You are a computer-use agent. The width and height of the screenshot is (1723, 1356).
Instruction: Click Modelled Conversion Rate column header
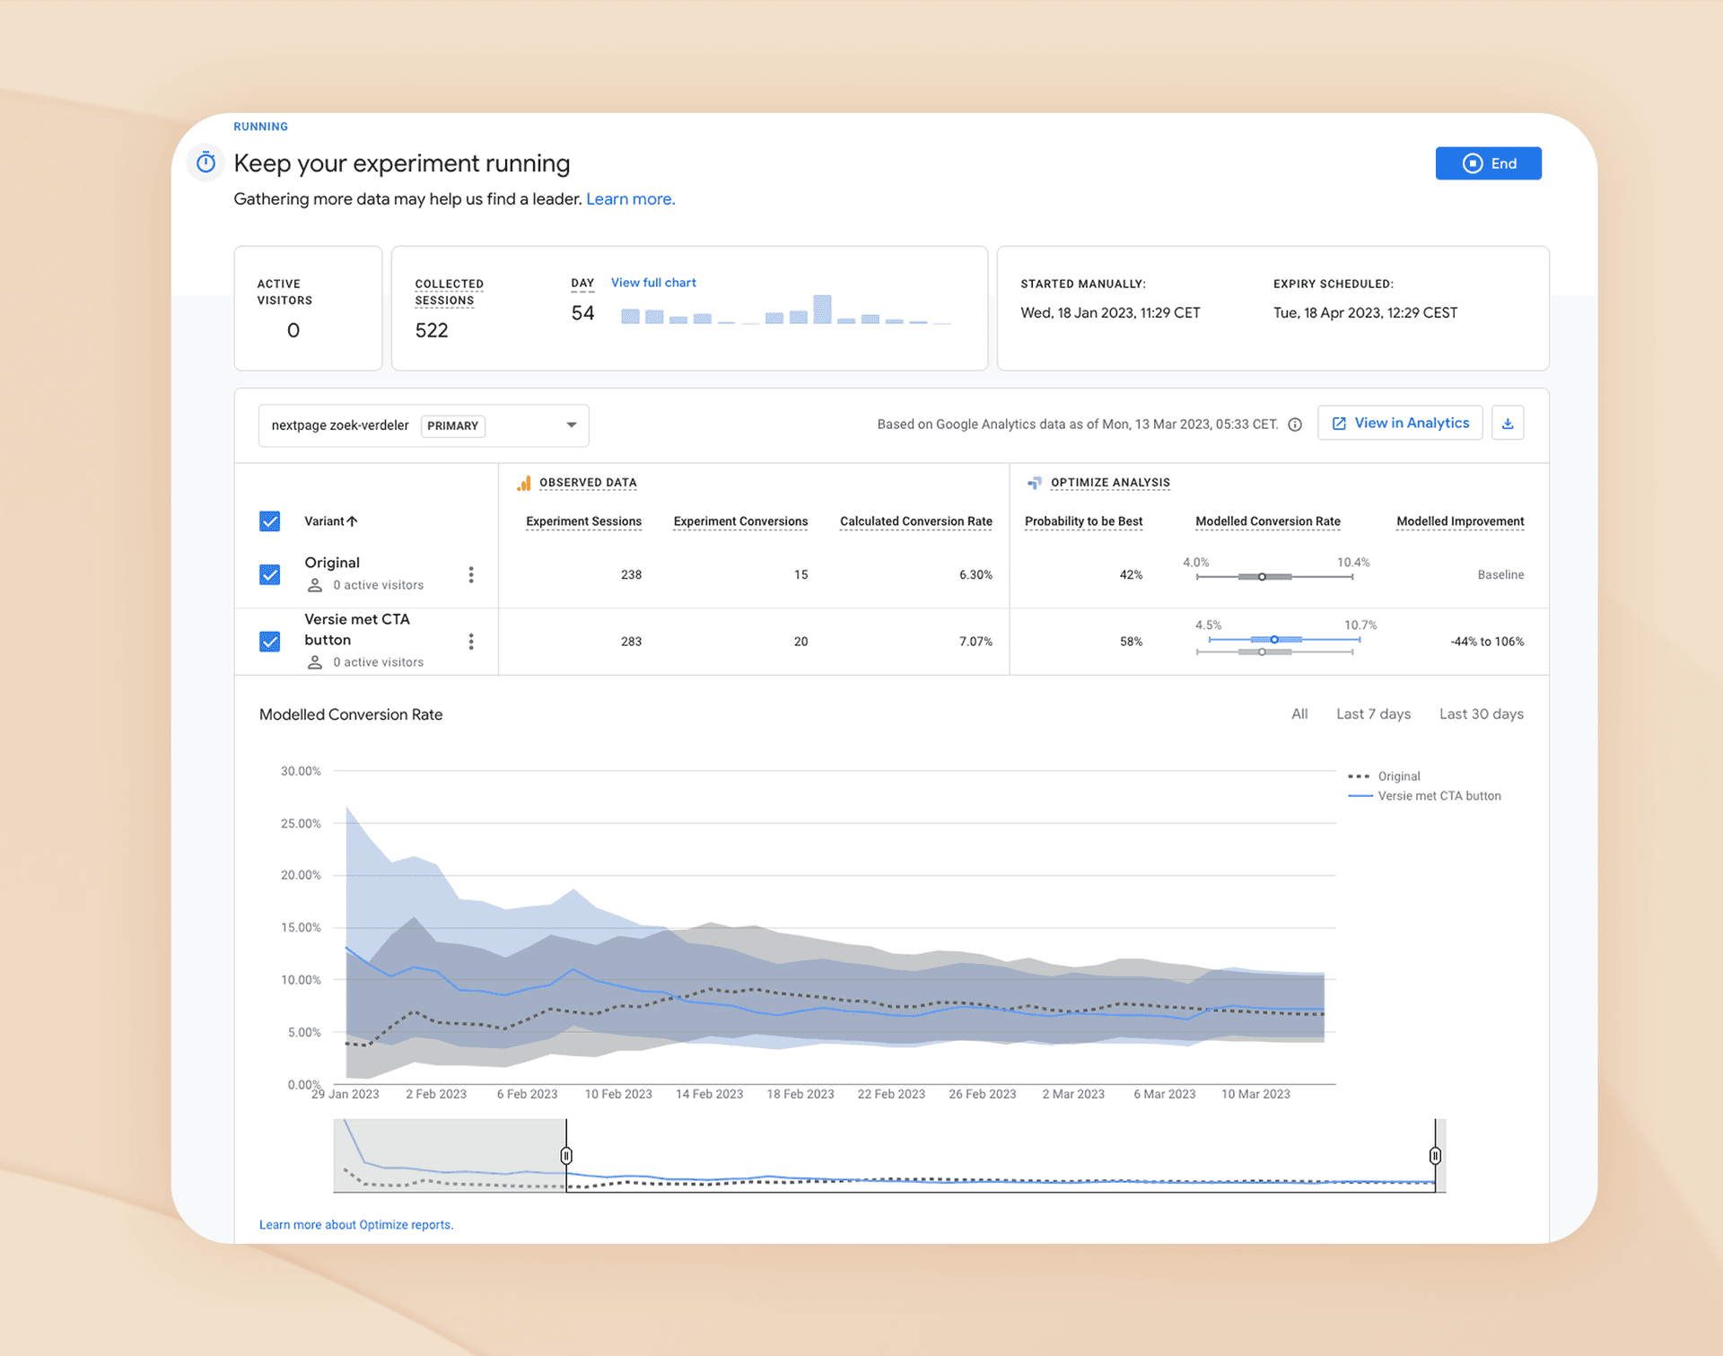point(1267,521)
